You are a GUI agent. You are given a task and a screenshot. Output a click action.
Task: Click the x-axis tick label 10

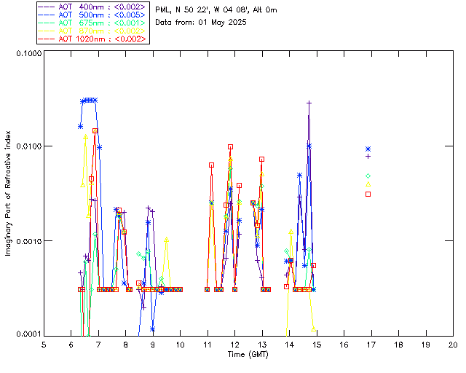coord(180,345)
